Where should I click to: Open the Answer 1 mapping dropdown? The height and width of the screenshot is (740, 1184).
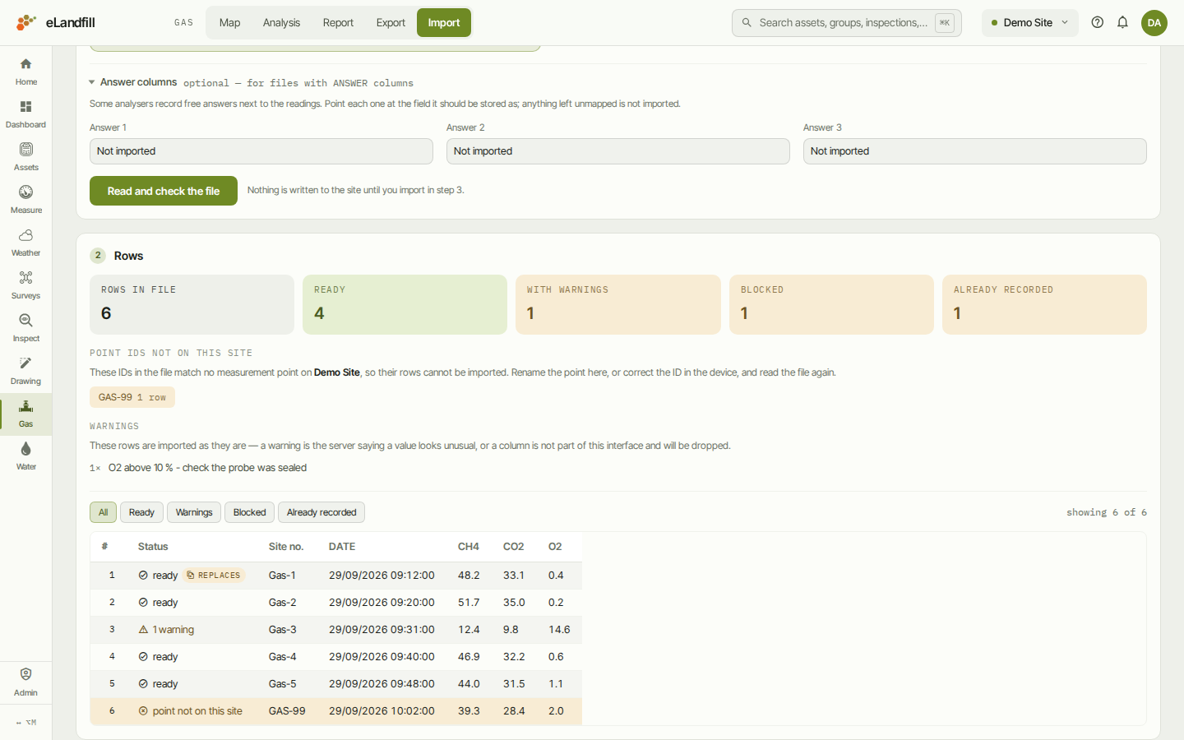click(261, 151)
